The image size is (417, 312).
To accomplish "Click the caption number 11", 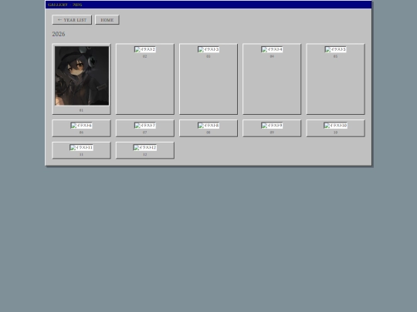I will tap(81, 154).
